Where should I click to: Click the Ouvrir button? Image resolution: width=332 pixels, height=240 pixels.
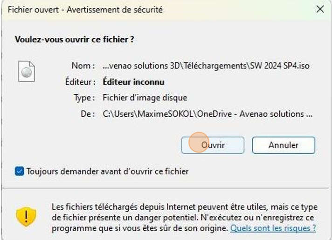tap(213, 145)
